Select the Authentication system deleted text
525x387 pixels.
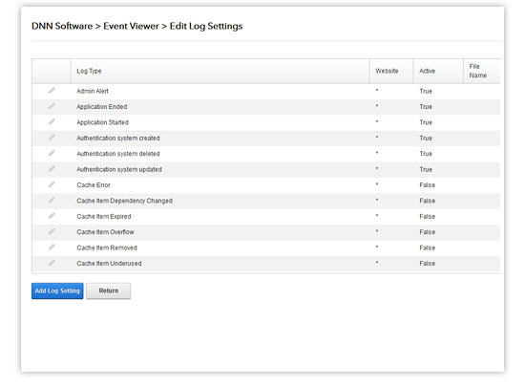click(x=118, y=154)
